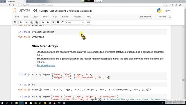
Task: Open Microsoft Store from the taskbar
Action: [x=26, y=103]
